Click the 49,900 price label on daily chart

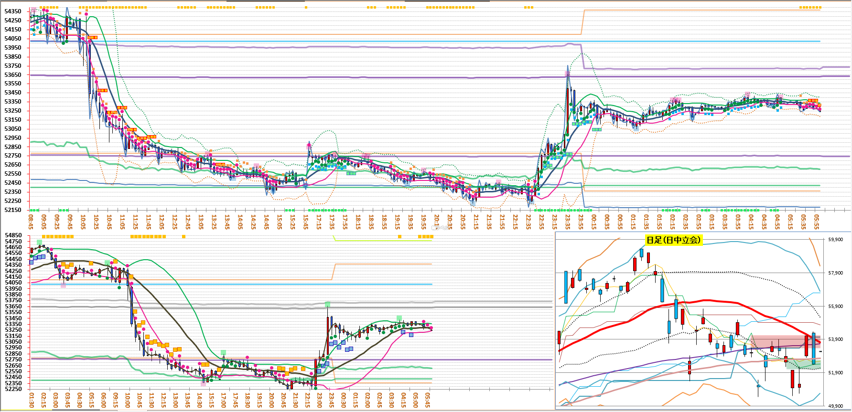[835, 406]
